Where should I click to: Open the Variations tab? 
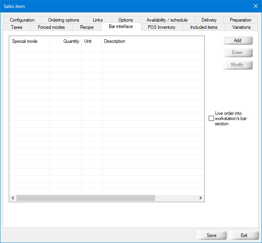pyautogui.click(x=241, y=27)
